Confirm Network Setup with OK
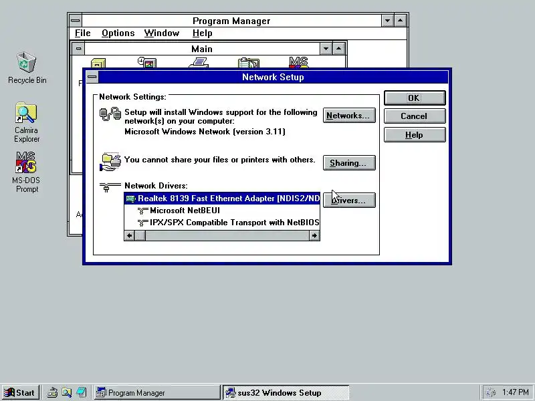535x401 pixels. pyautogui.click(x=415, y=98)
